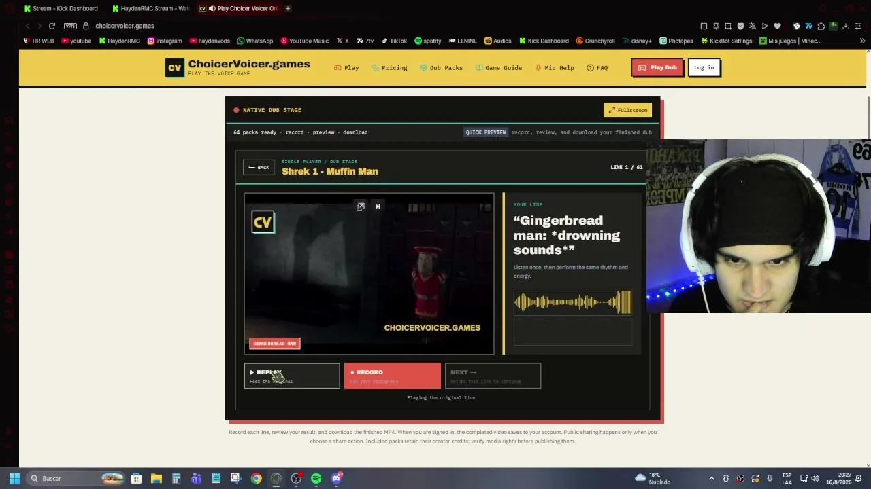
Task: Open Google Chrome from the taskbar
Action: [256, 478]
